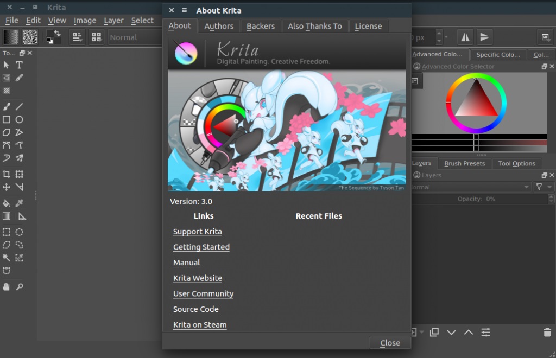Open the File menu
This screenshot has width=556, height=358.
[x=12, y=21]
